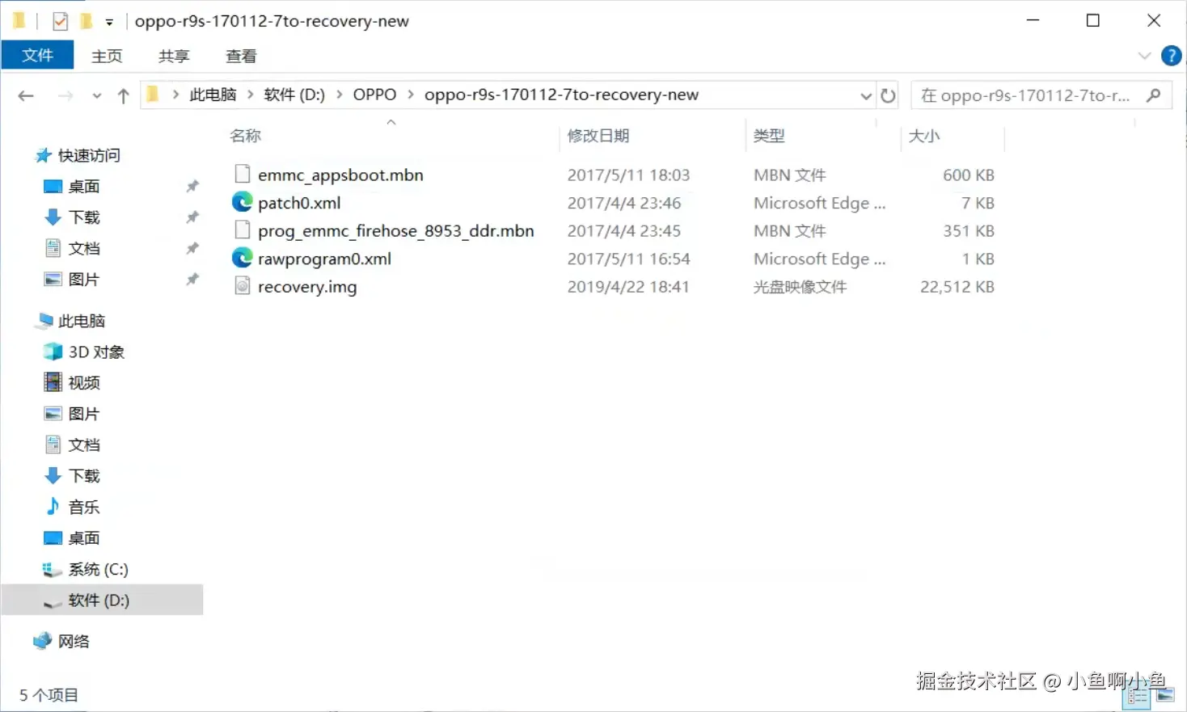The image size is (1187, 712).
Task: Select the file name recovery.img
Action: pos(307,287)
